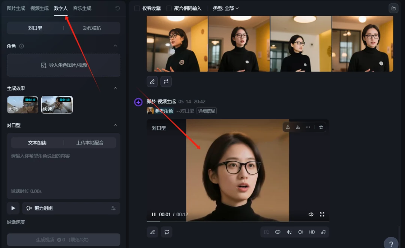Open voice adjustment sliders icon
This screenshot has height=248, width=405.
click(113, 208)
